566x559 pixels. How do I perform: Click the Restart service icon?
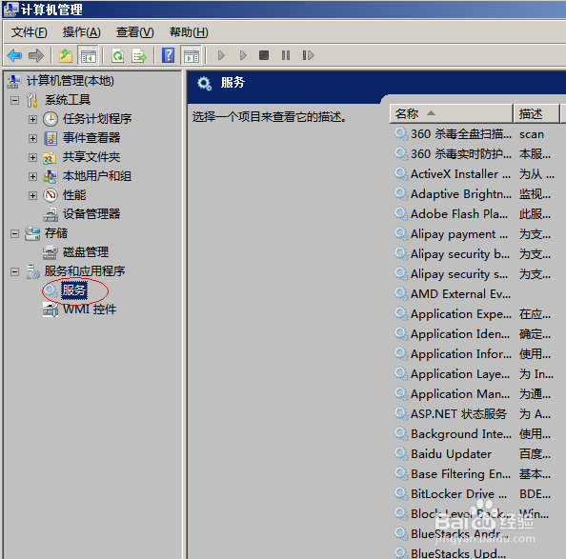[x=308, y=55]
